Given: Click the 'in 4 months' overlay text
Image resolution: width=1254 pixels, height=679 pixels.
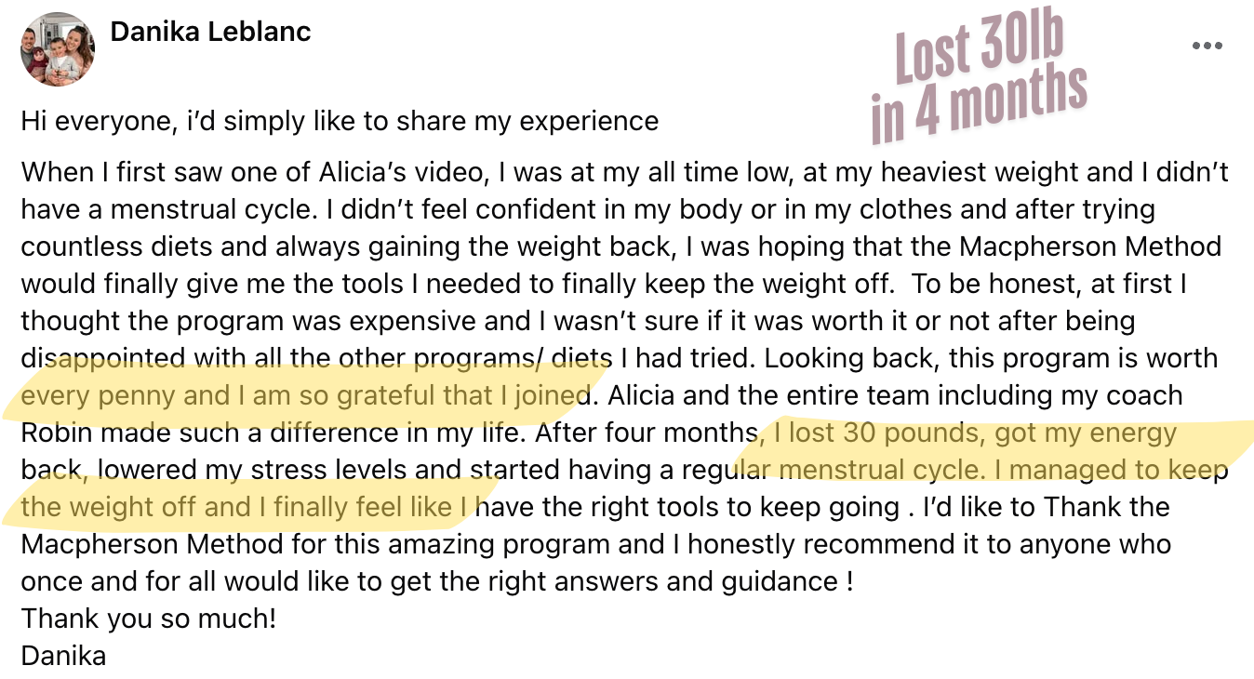Looking at the screenshot, I should (980, 104).
